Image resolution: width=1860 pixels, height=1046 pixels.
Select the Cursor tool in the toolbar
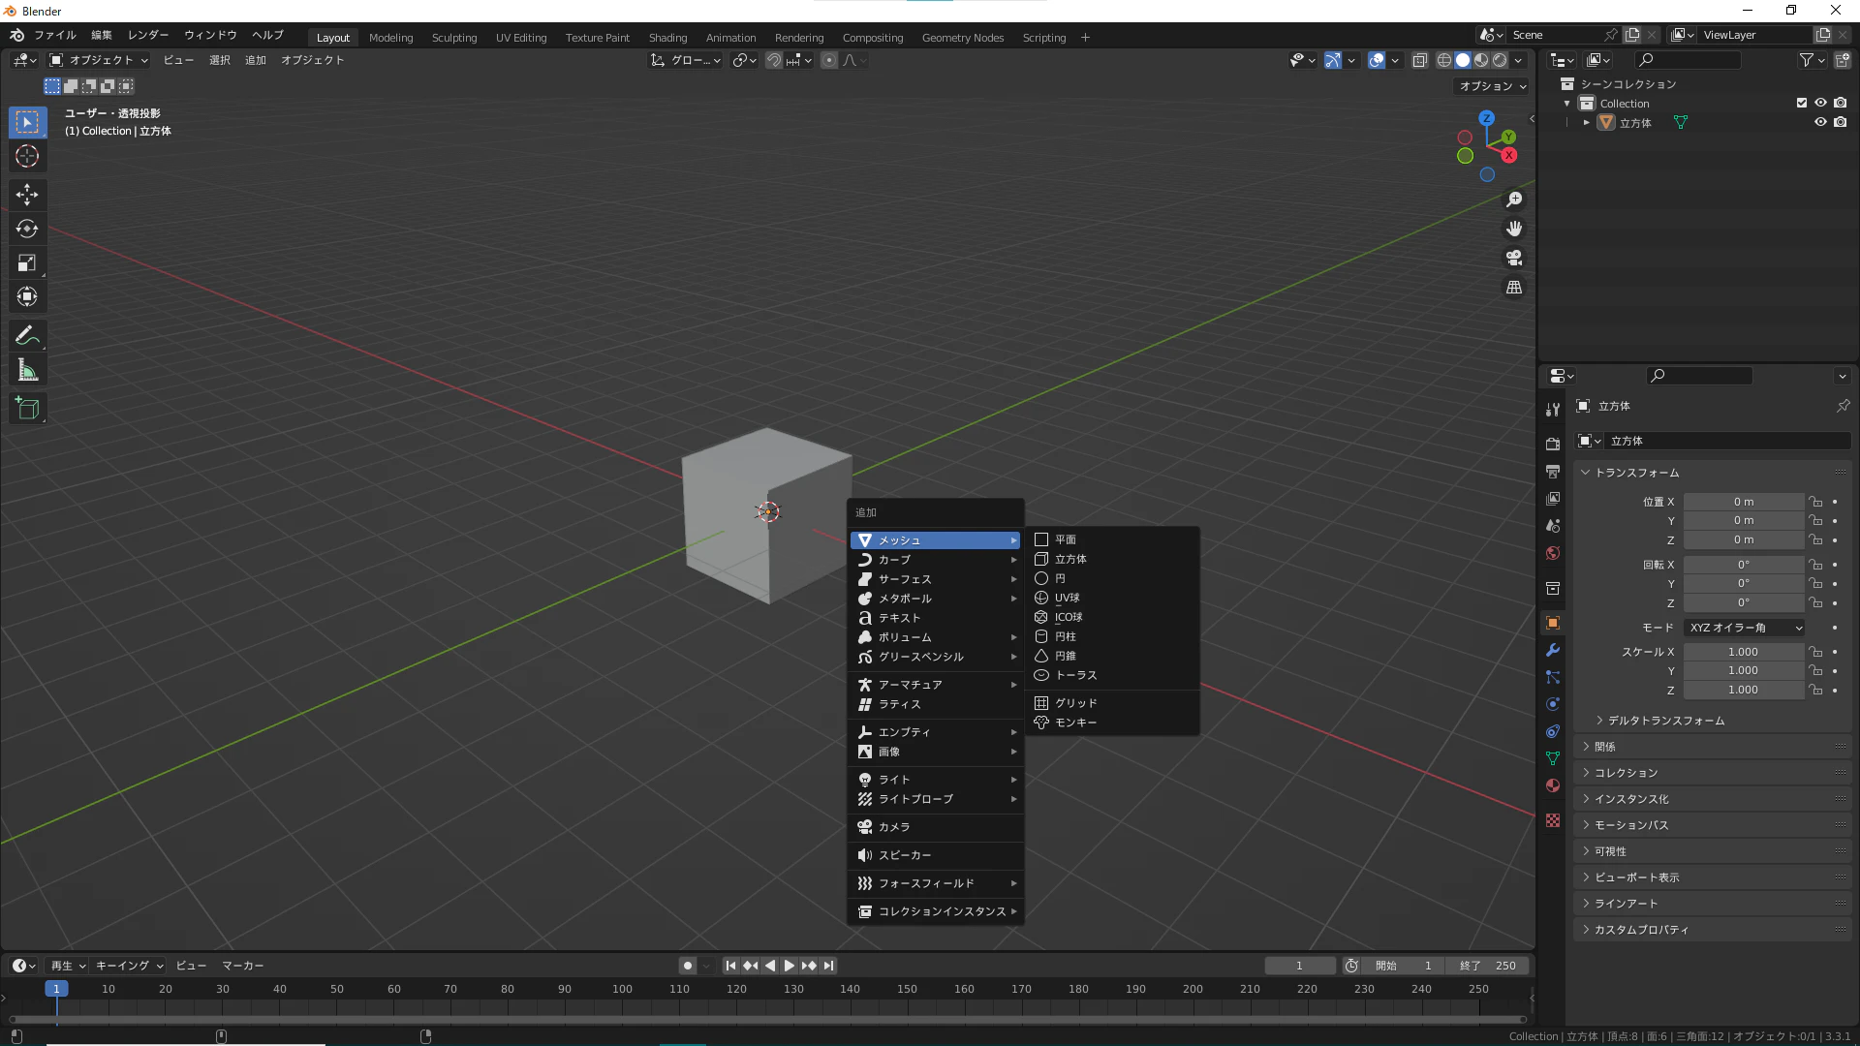point(27,156)
